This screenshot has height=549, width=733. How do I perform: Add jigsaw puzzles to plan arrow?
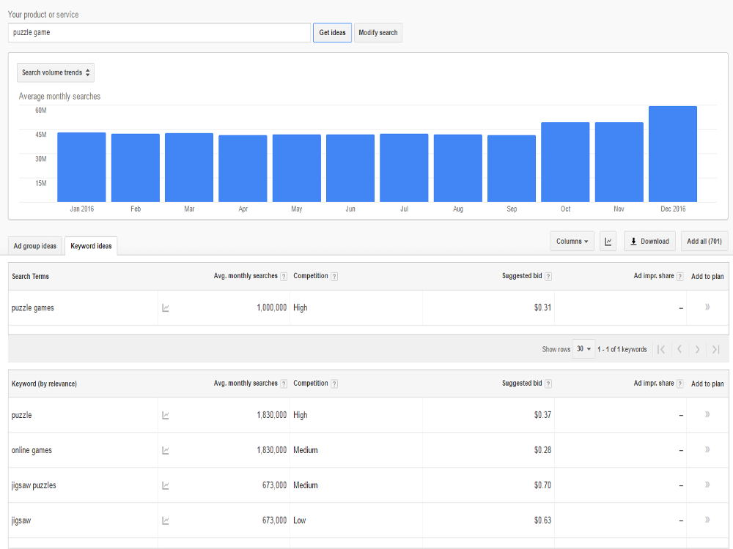(x=707, y=484)
